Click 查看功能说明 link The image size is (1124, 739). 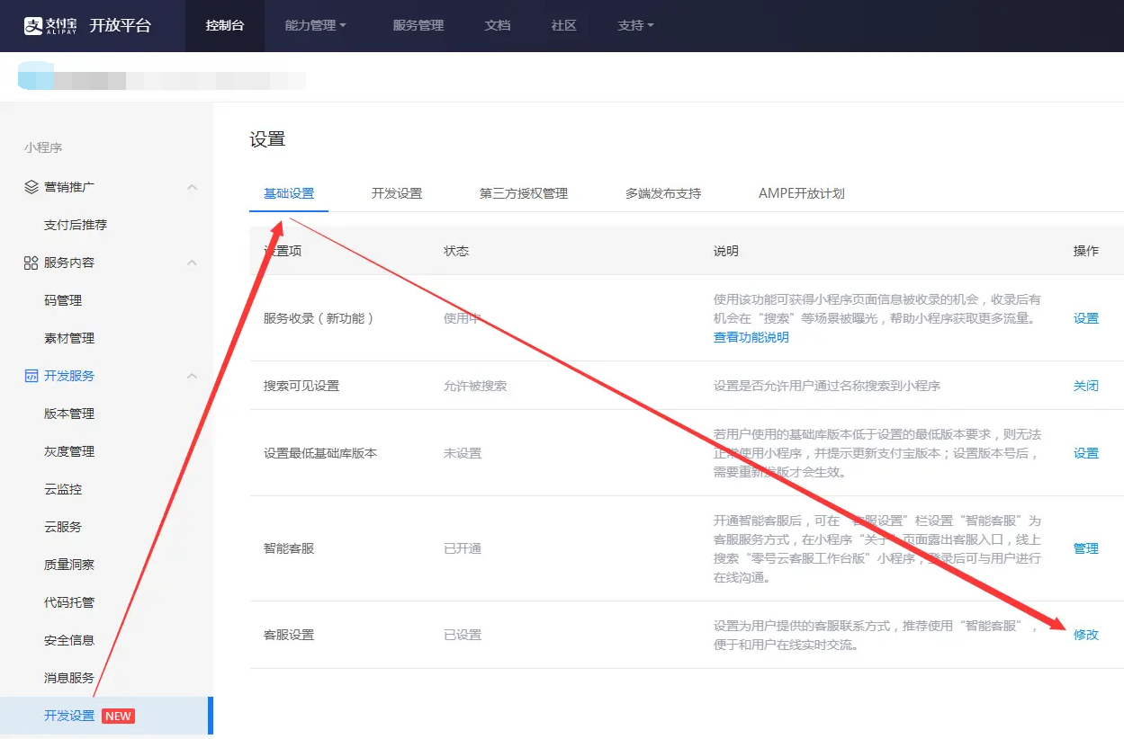click(751, 337)
